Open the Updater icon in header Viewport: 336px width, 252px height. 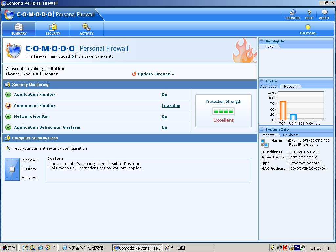292,12
